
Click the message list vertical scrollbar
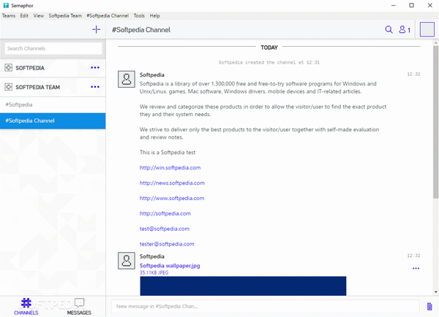click(435, 122)
